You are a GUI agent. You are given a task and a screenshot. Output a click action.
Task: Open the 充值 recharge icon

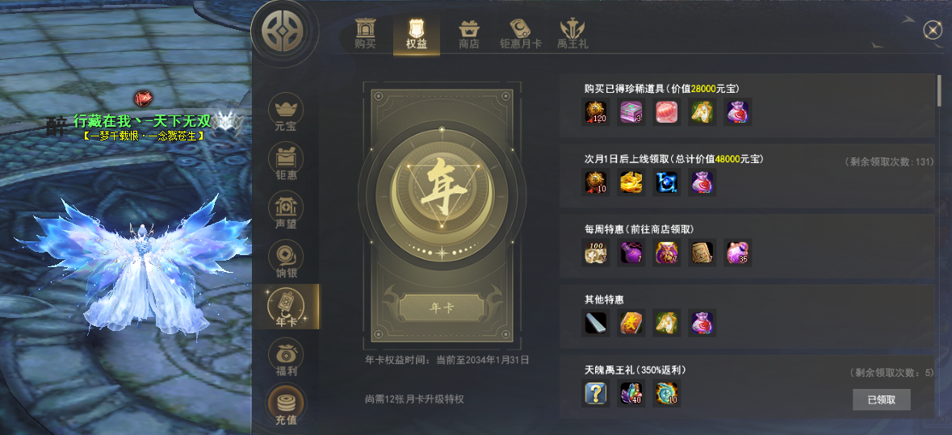click(x=286, y=407)
